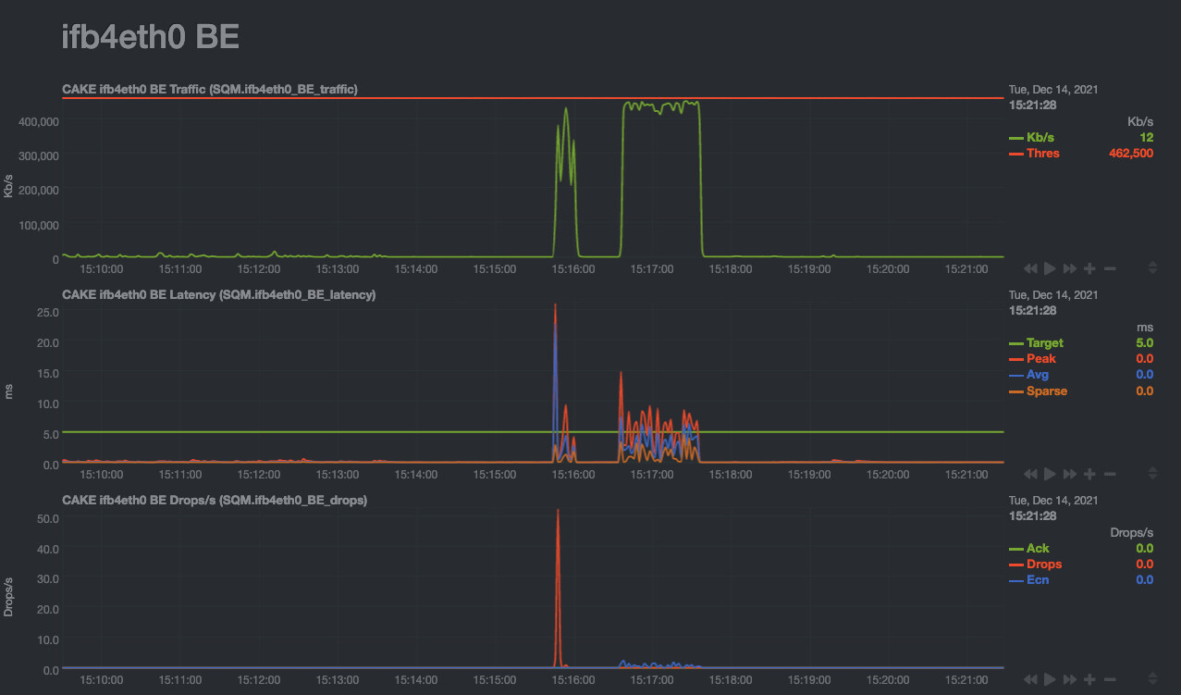Zoom in on the Traffic chart
This screenshot has width=1181, height=695.
click(x=1089, y=268)
